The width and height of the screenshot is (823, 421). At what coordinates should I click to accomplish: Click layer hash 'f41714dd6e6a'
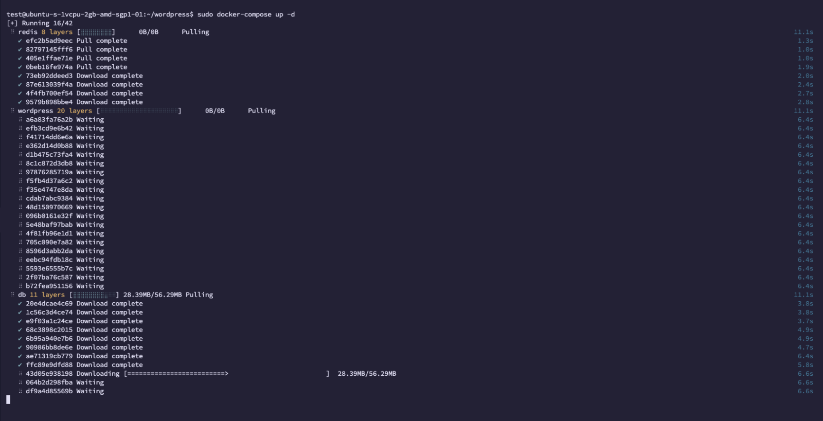point(49,137)
